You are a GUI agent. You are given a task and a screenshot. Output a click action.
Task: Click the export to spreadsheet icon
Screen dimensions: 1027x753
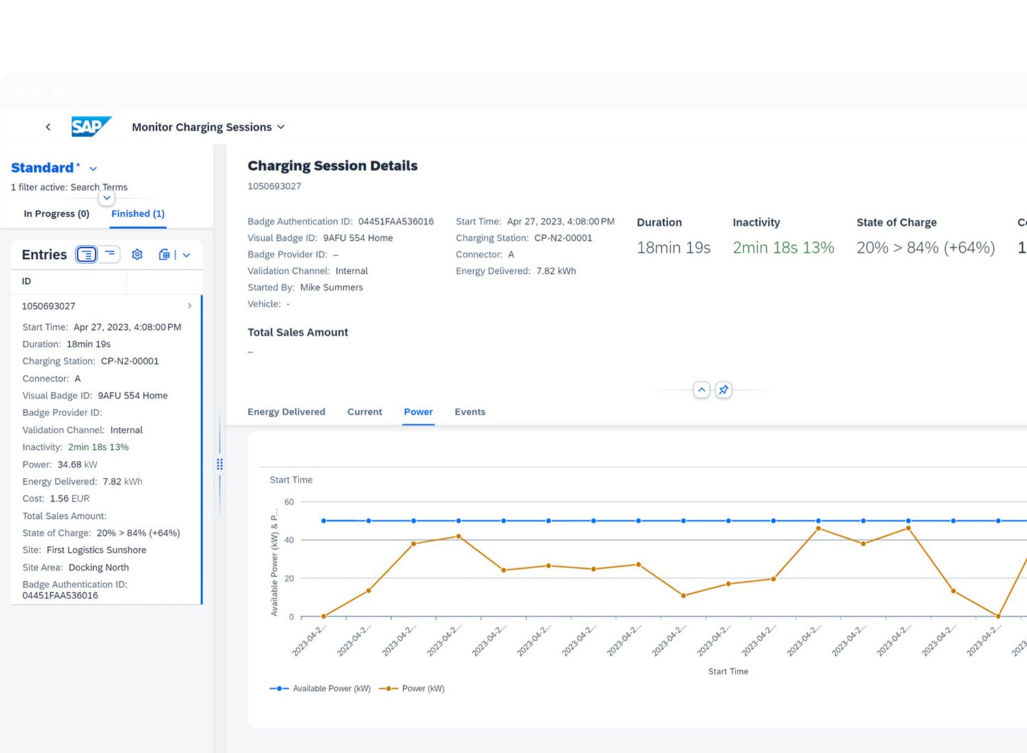tap(164, 255)
